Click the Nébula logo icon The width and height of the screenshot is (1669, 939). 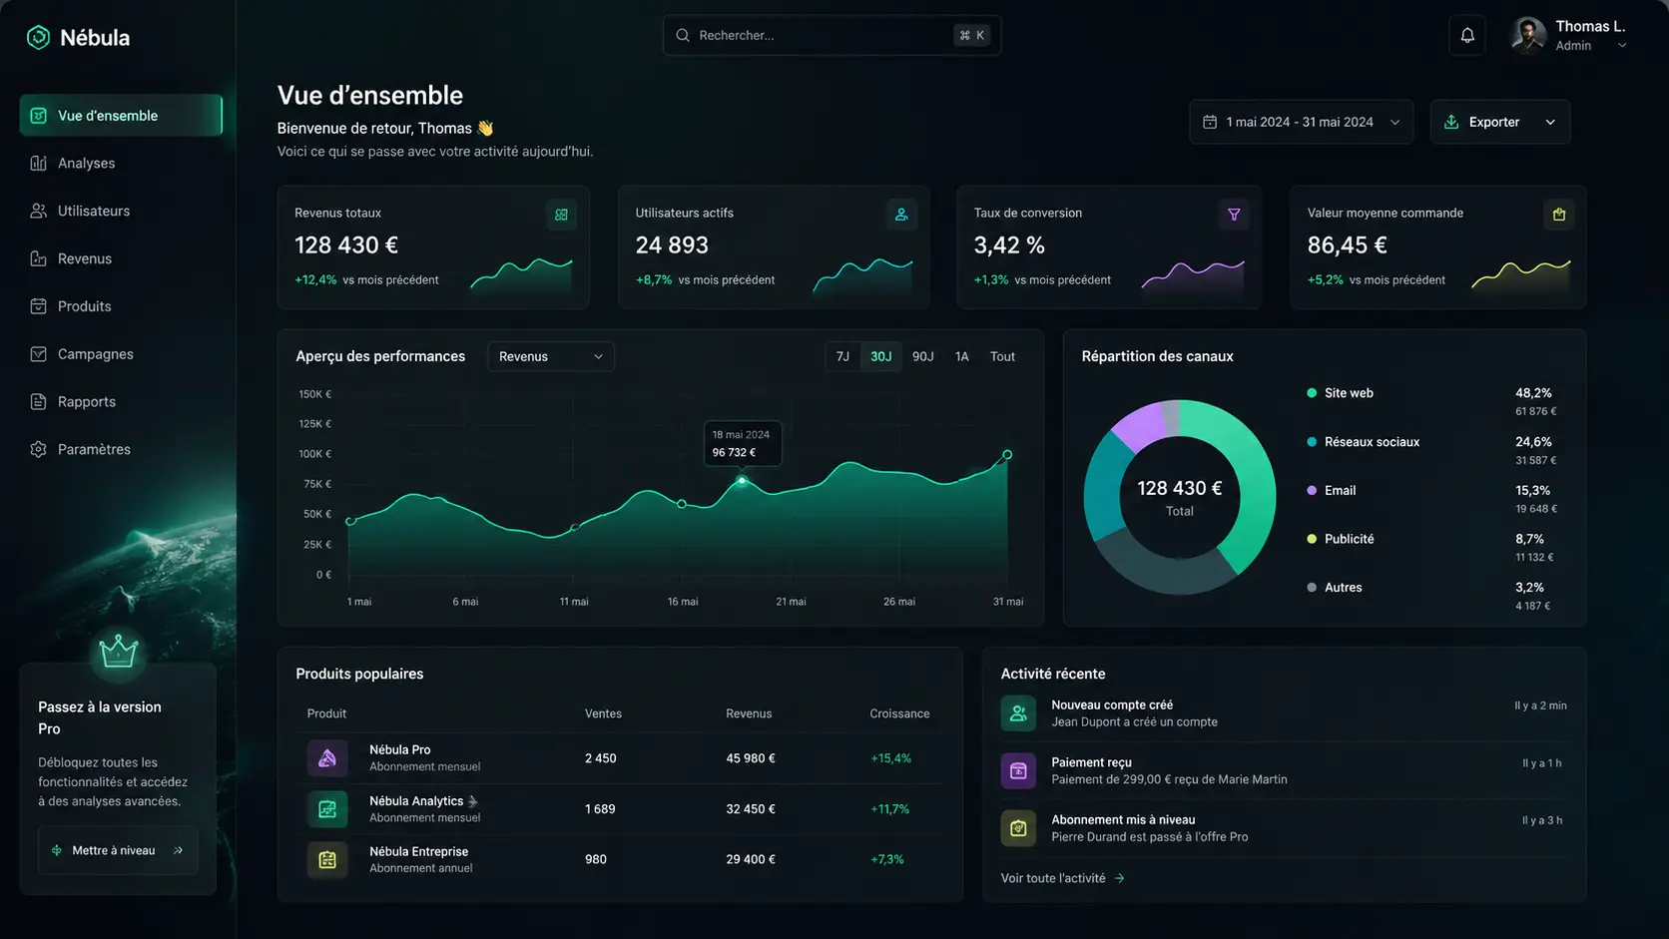tap(38, 38)
